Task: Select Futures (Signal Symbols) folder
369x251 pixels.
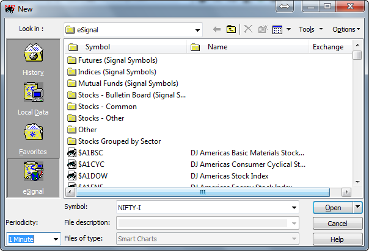Action: [x=112, y=60]
